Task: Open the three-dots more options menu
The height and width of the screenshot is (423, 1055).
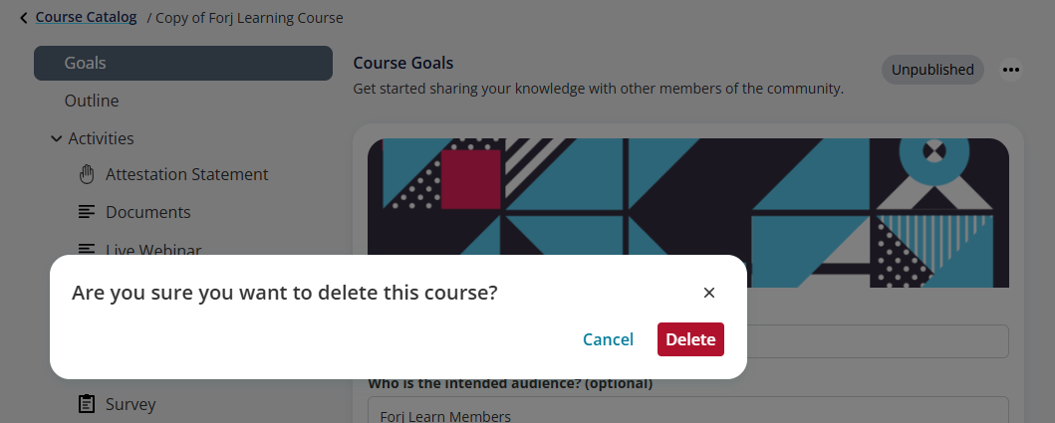Action: [x=1010, y=70]
